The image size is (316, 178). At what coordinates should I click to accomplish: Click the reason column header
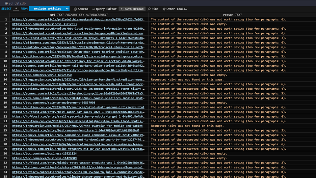point(232,15)
